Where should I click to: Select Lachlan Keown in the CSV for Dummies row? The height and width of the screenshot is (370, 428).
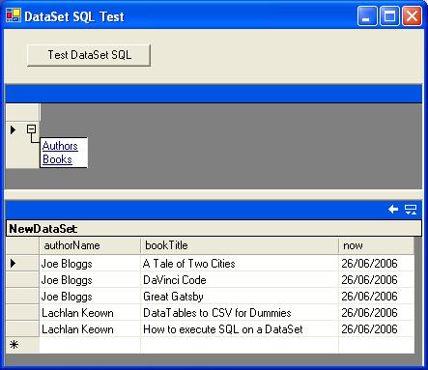tap(90, 313)
